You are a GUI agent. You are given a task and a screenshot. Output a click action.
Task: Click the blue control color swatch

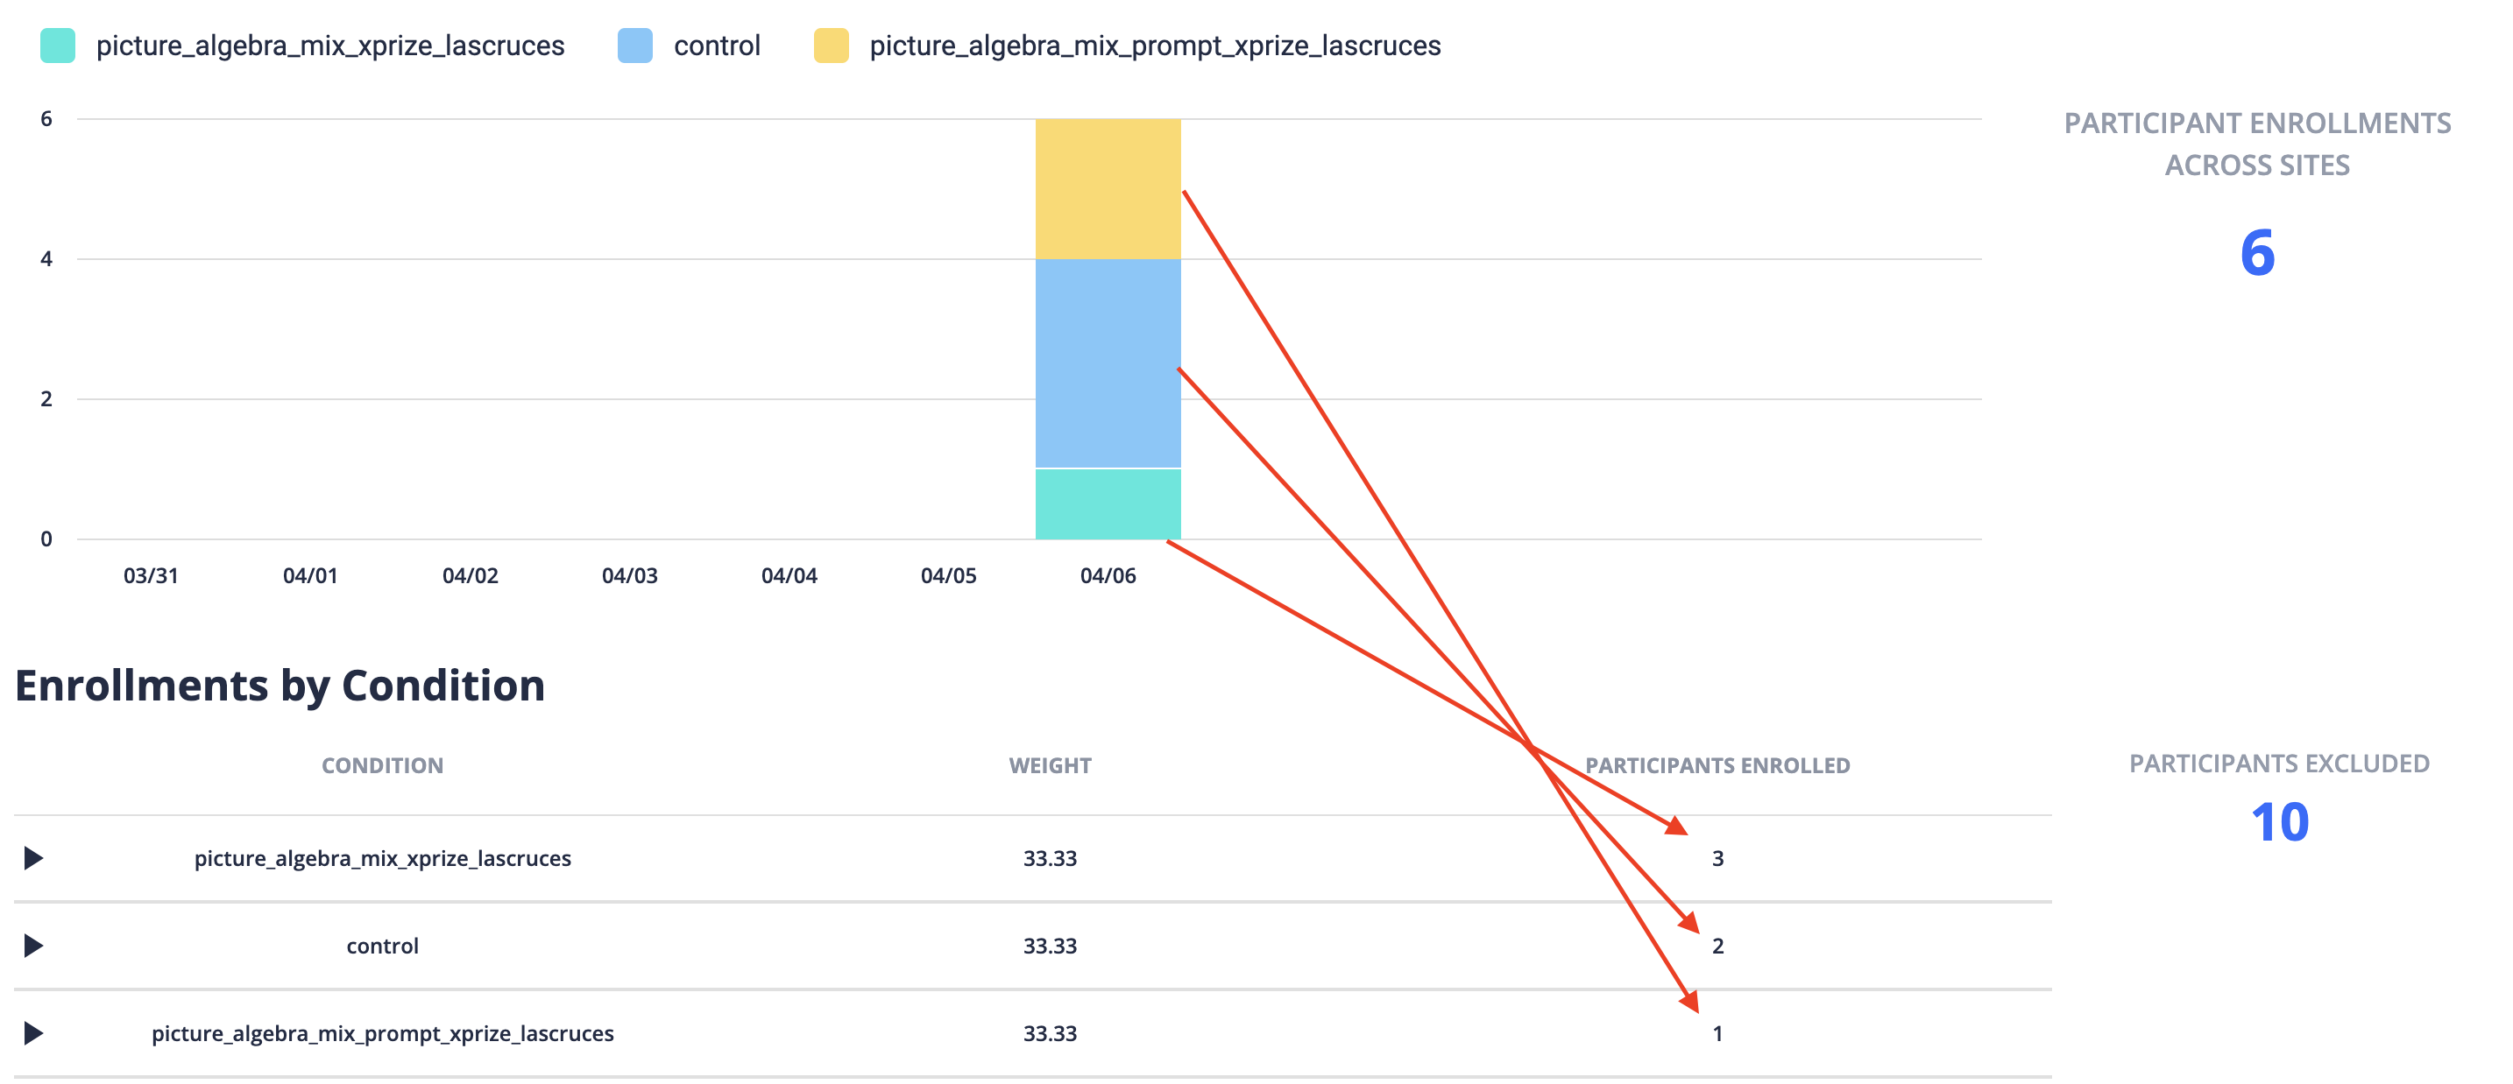[635, 45]
